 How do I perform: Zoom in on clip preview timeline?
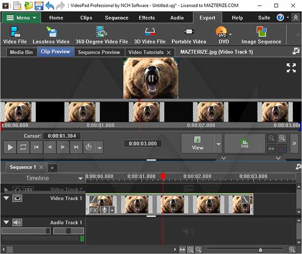click(x=282, y=138)
